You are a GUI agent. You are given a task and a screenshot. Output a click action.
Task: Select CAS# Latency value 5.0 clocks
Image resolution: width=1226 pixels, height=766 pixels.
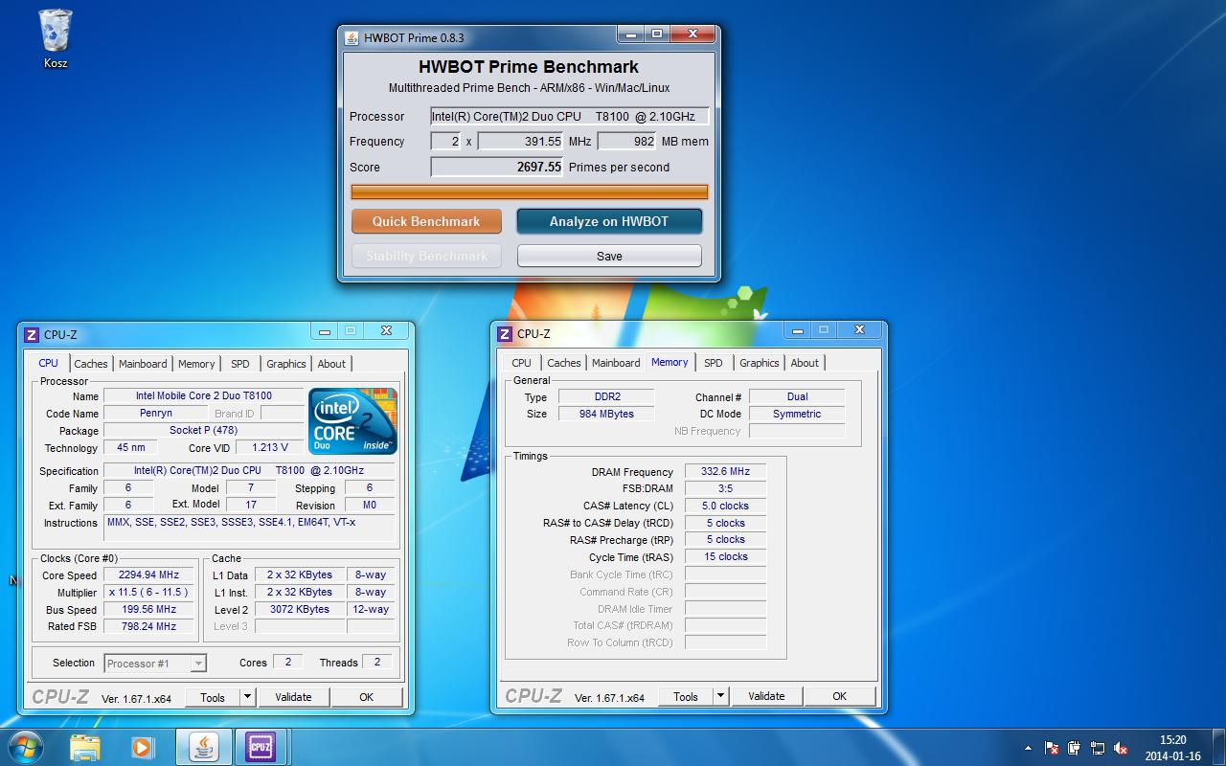click(x=725, y=506)
